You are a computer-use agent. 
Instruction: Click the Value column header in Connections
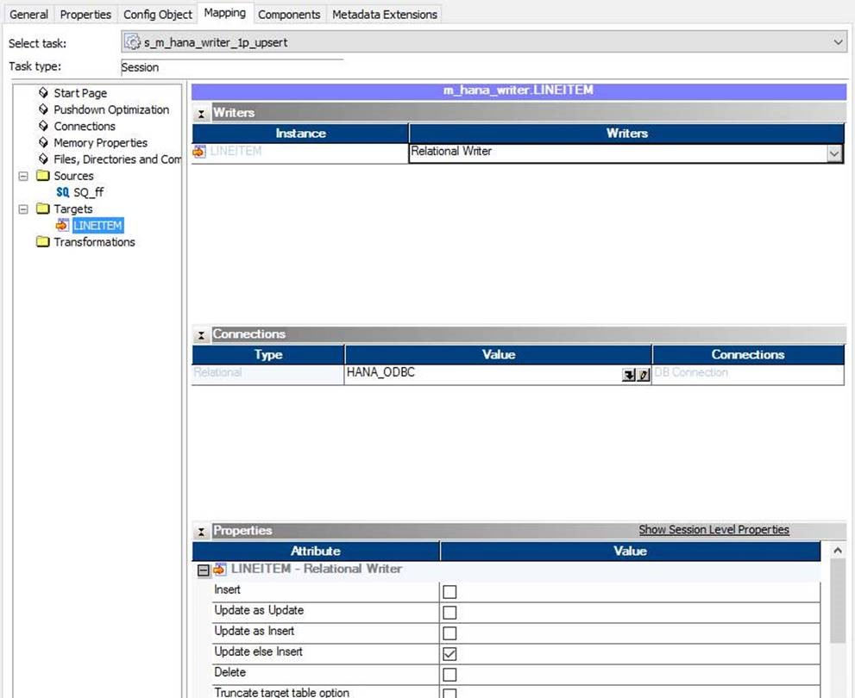[499, 354]
